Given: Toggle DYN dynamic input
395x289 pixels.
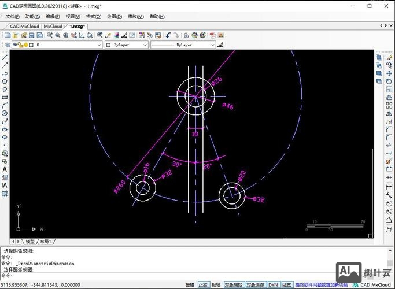Looking at the screenshot, I should click(x=273, y=285).
